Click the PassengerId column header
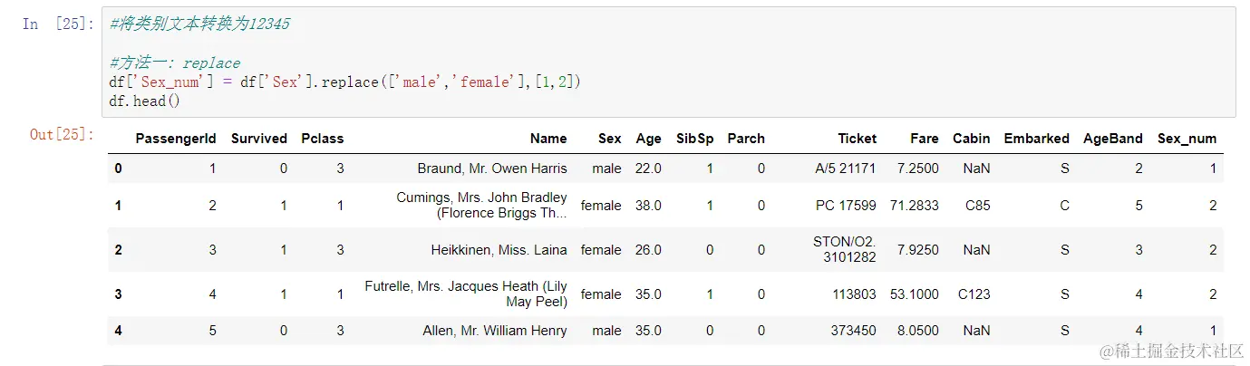 pyautogui.click(x=176, y=139)
